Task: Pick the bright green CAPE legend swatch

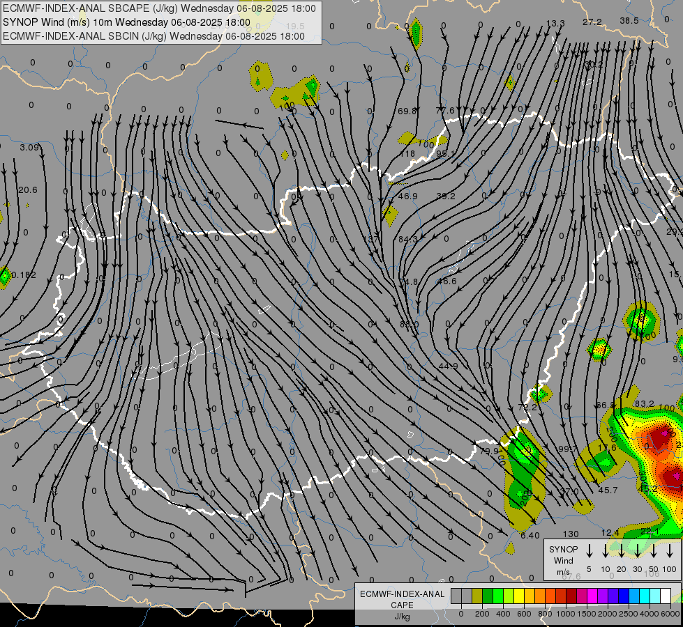Action: tap(498, 596)
